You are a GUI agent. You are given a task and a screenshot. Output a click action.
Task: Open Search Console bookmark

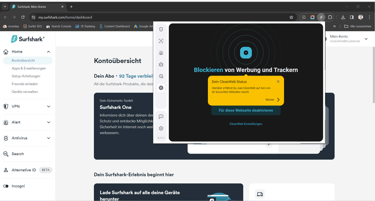(58, 26)
